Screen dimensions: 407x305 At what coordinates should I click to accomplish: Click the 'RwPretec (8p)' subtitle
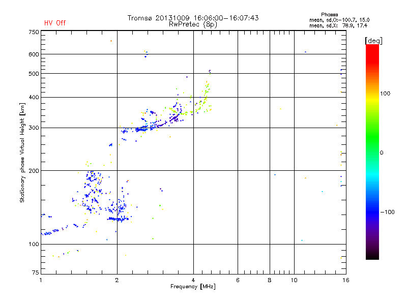193,24
